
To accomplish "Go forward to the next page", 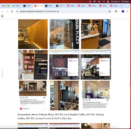I will click(x=7, y=11).
